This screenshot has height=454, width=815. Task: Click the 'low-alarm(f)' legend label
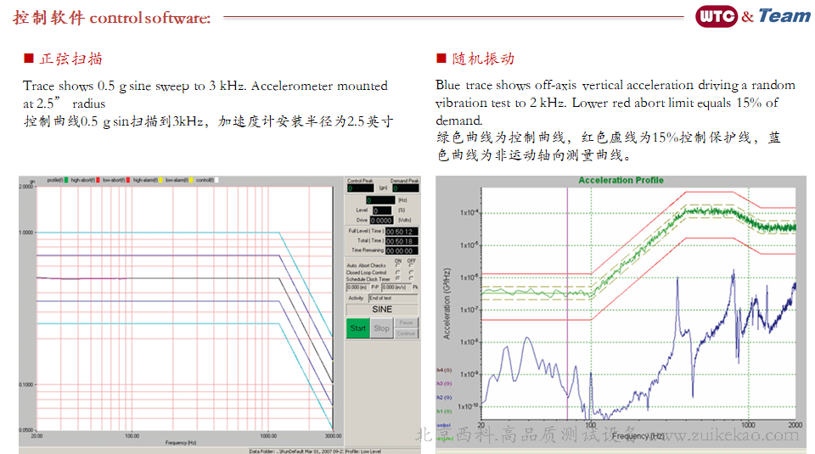pos(177,180)
